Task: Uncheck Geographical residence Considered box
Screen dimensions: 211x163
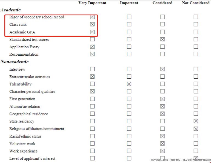Action: [162, 114]
